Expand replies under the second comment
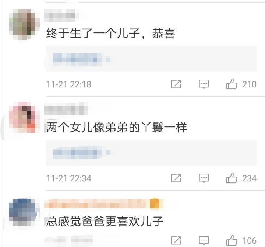Image resolution: width=265 pixels, height=247 pixels. click(151, 153)
